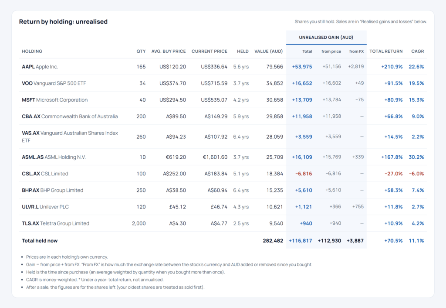
Task: Click the CAGR column header
Action: pos(418,51)
